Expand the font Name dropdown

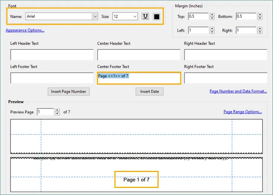(x=94, y=16)
